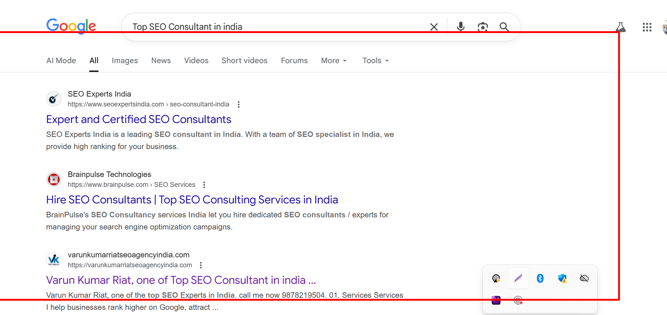
Task: Clear the search box with the X icon
Action: point(434,27)
